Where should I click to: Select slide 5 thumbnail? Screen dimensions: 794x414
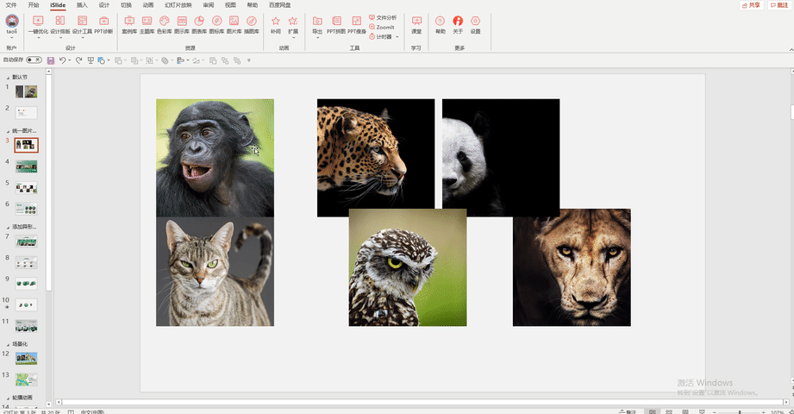click(27, 188)
